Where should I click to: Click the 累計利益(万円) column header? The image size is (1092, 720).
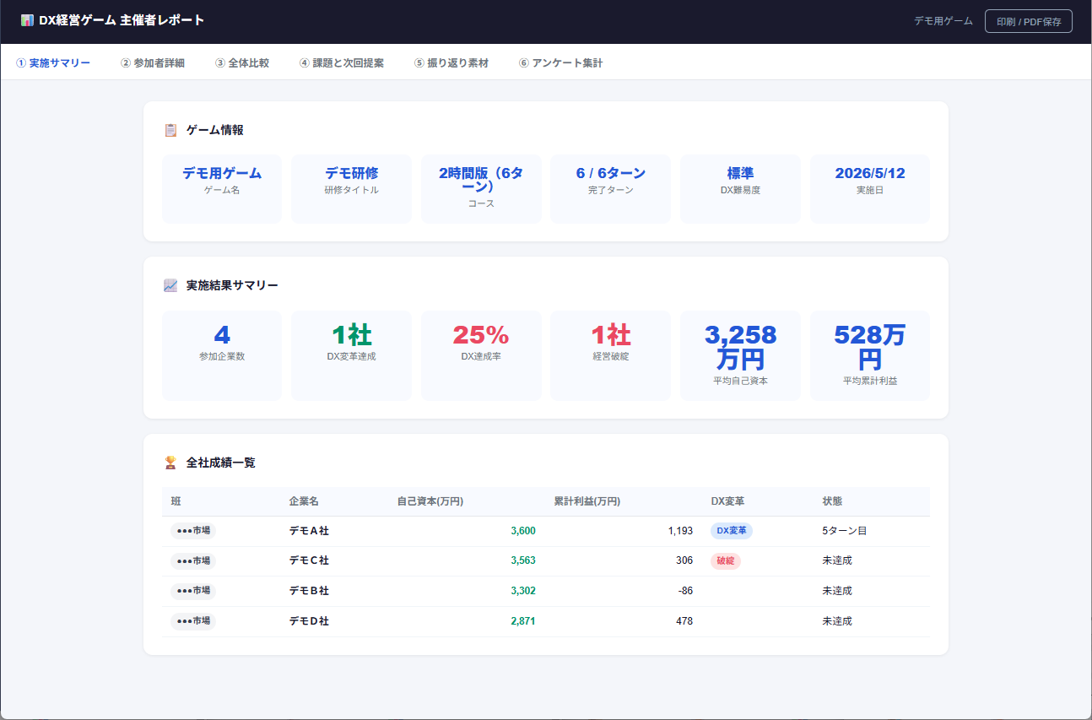click(x=587, y=501)
